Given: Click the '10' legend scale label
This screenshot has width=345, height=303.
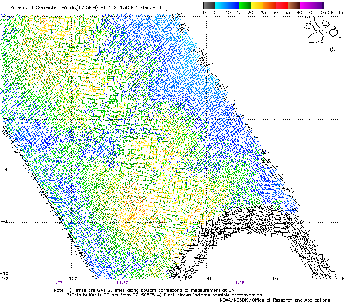Looking at the screenshot, I should coord(228,13).
